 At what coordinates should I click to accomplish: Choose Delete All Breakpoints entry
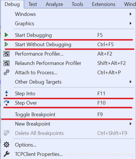[x=68, y=133]
